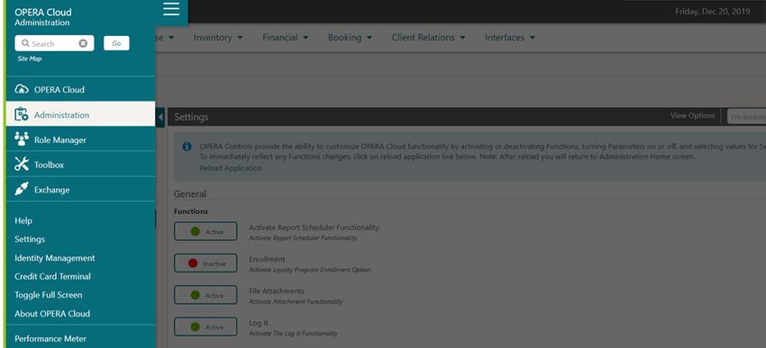Image resolution: width=766 pixels, height=348 pixels.
Task: Click the OPERA Cloud cloud icon
Action: click(22, 89)
